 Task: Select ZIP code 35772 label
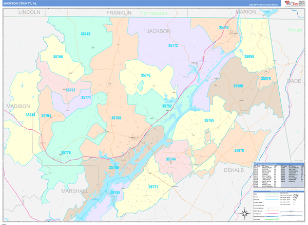tap(173, 46)
